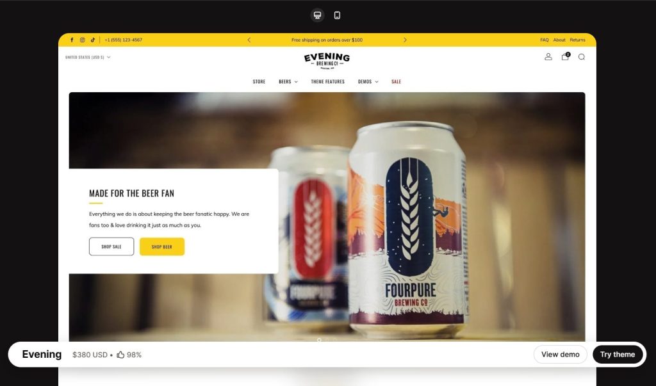Open the Theme Features menu item
Viewport: 656px width, 386px height.
[x=327, y=81]
